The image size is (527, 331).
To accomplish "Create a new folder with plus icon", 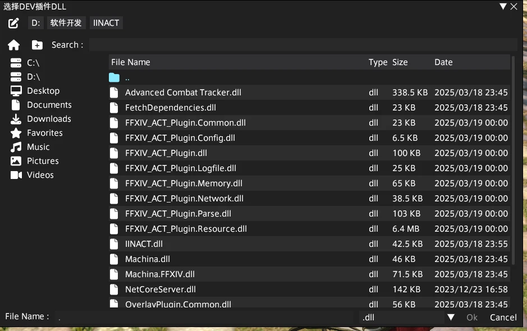I will click(37, 45).
